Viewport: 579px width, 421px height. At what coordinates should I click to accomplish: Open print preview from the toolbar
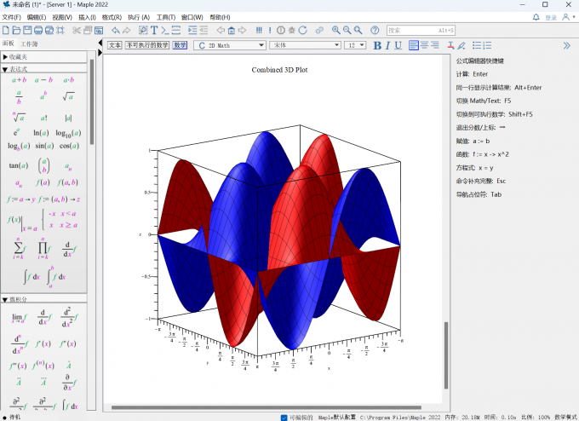tap(49, 31)
